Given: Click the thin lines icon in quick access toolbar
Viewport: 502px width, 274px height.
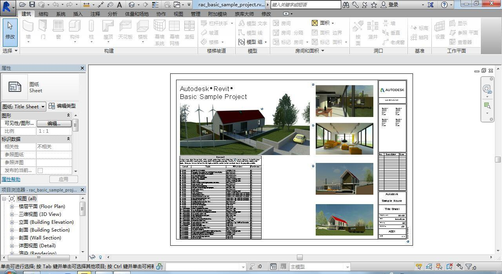Looking at the screenshot, I should (x=155, y=5).
